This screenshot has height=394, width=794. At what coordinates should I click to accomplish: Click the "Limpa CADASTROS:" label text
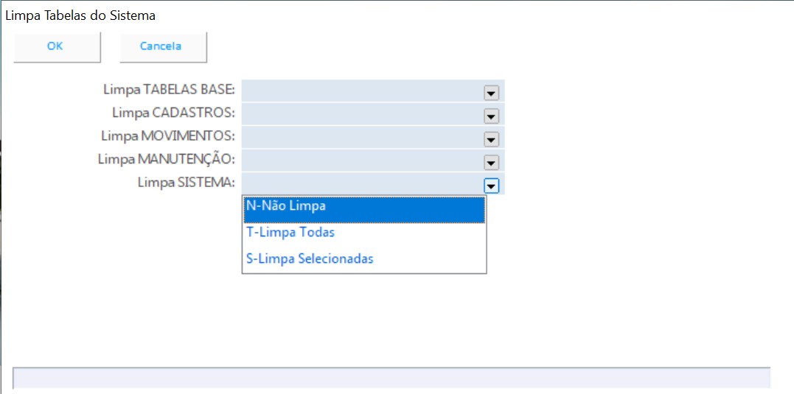pyautogui.click(x=173, y=113)
